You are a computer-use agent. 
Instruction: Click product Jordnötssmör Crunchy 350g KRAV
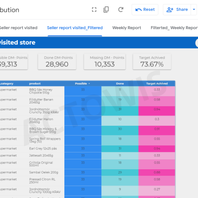[44, 111]
